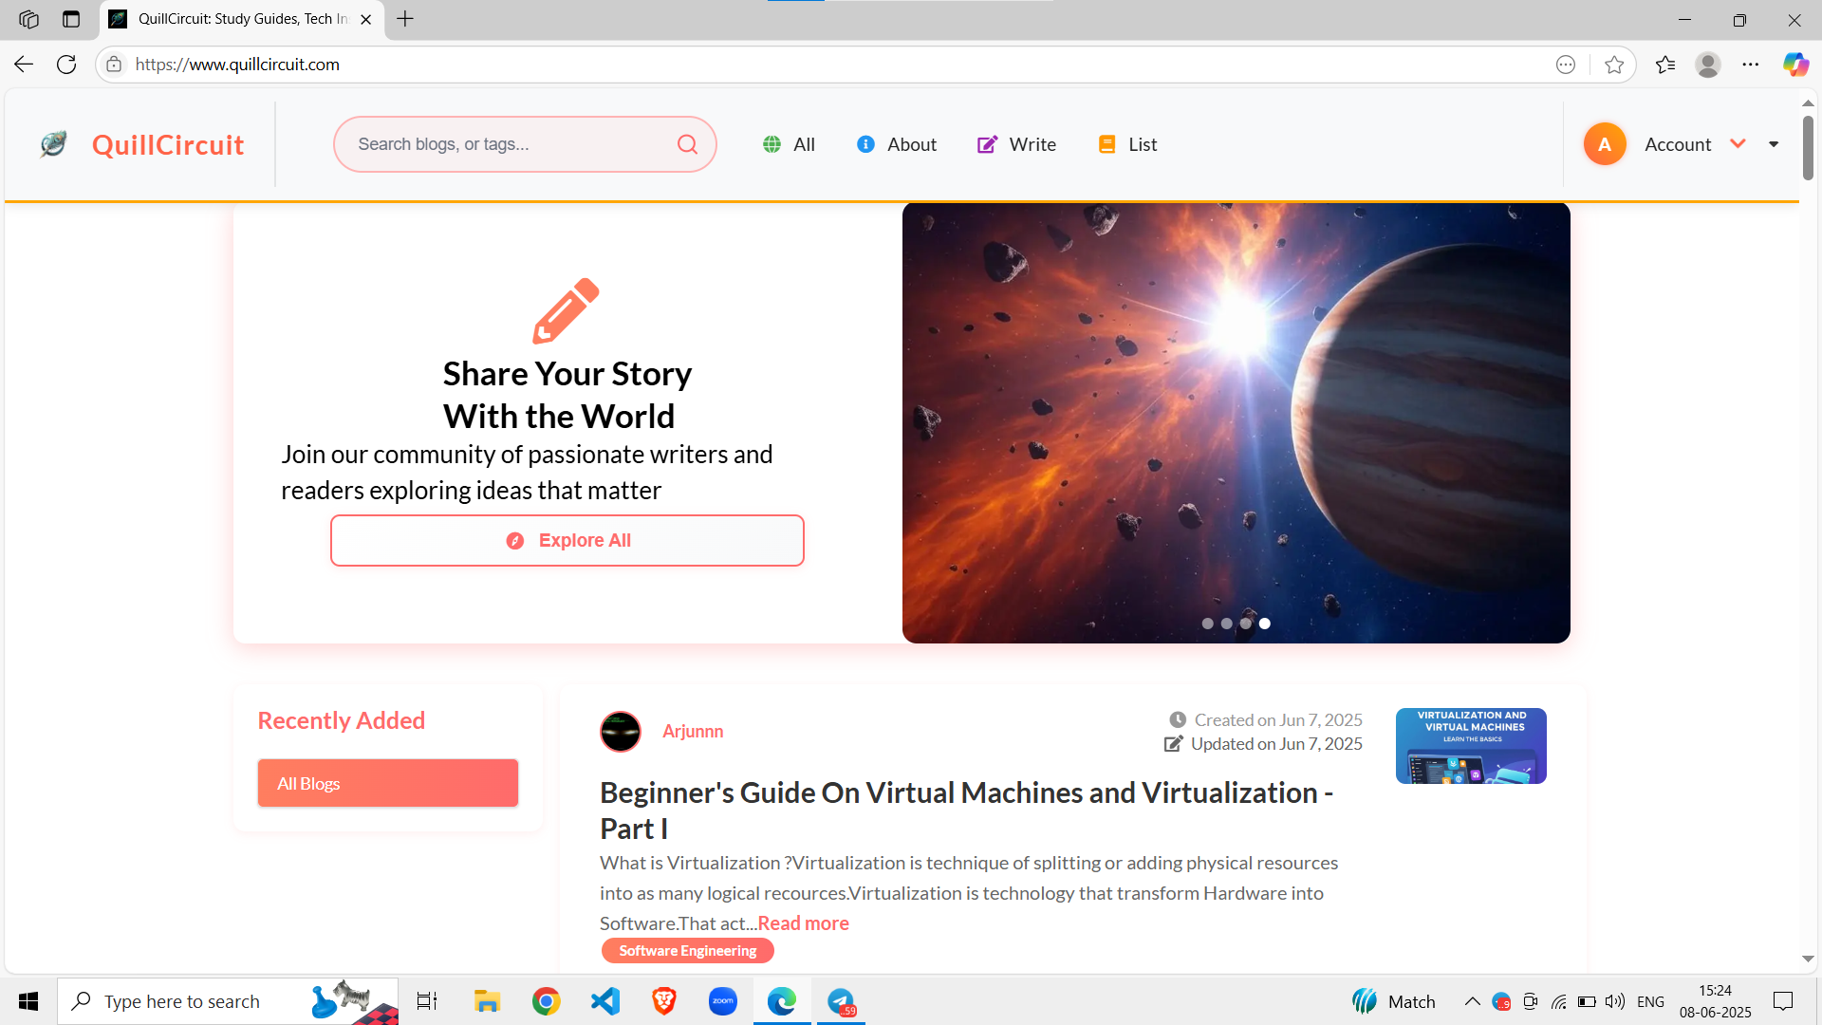Click the search magnifier icon
Screen dimensions: 1822x1025
(x=687, y=144)
